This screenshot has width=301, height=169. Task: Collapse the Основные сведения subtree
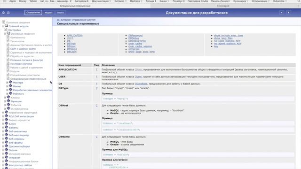pos(5,34)
